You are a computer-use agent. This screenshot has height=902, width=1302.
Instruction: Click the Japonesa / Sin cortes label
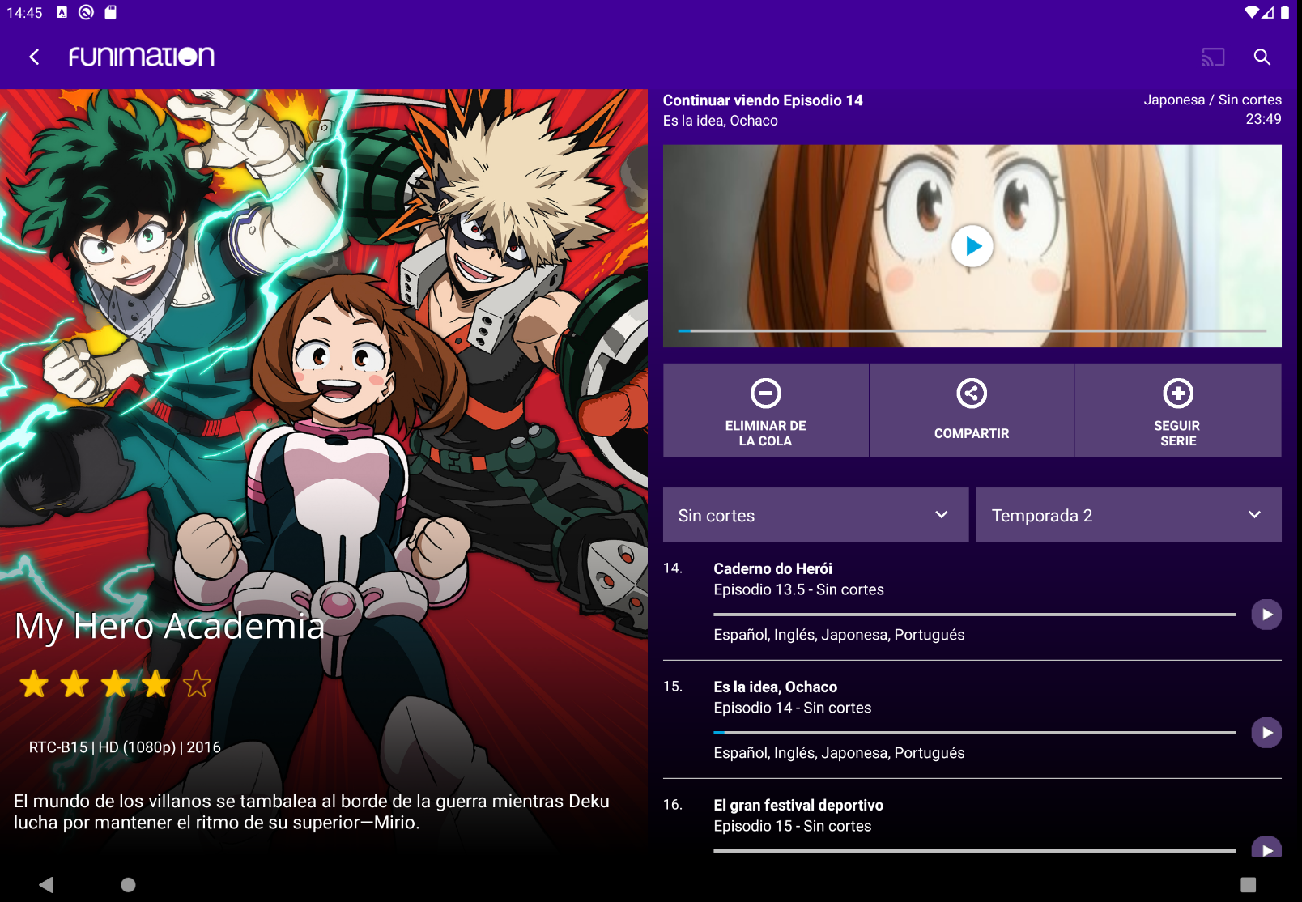(x=1212, y=100)
